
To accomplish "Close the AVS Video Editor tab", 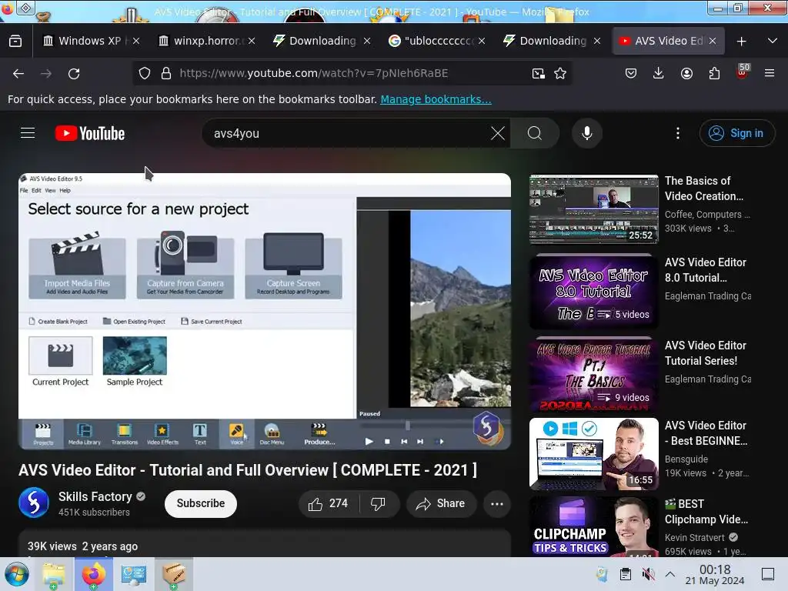I will click(713, 42).
